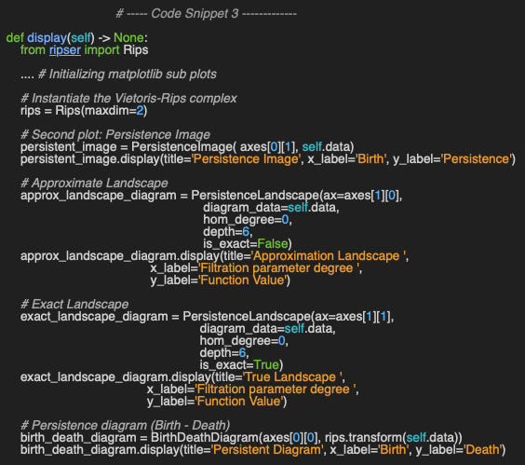This screenshot has height=465, width=525.
Task: Click the 'Persistent Diagram' title string
Action: 267,449
